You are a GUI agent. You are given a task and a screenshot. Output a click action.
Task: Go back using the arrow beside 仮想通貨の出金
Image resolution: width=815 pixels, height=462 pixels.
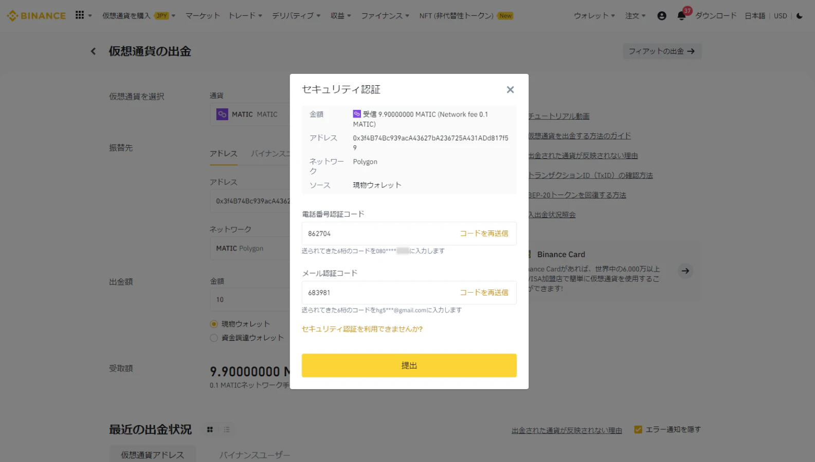click(x=93, y=51)
